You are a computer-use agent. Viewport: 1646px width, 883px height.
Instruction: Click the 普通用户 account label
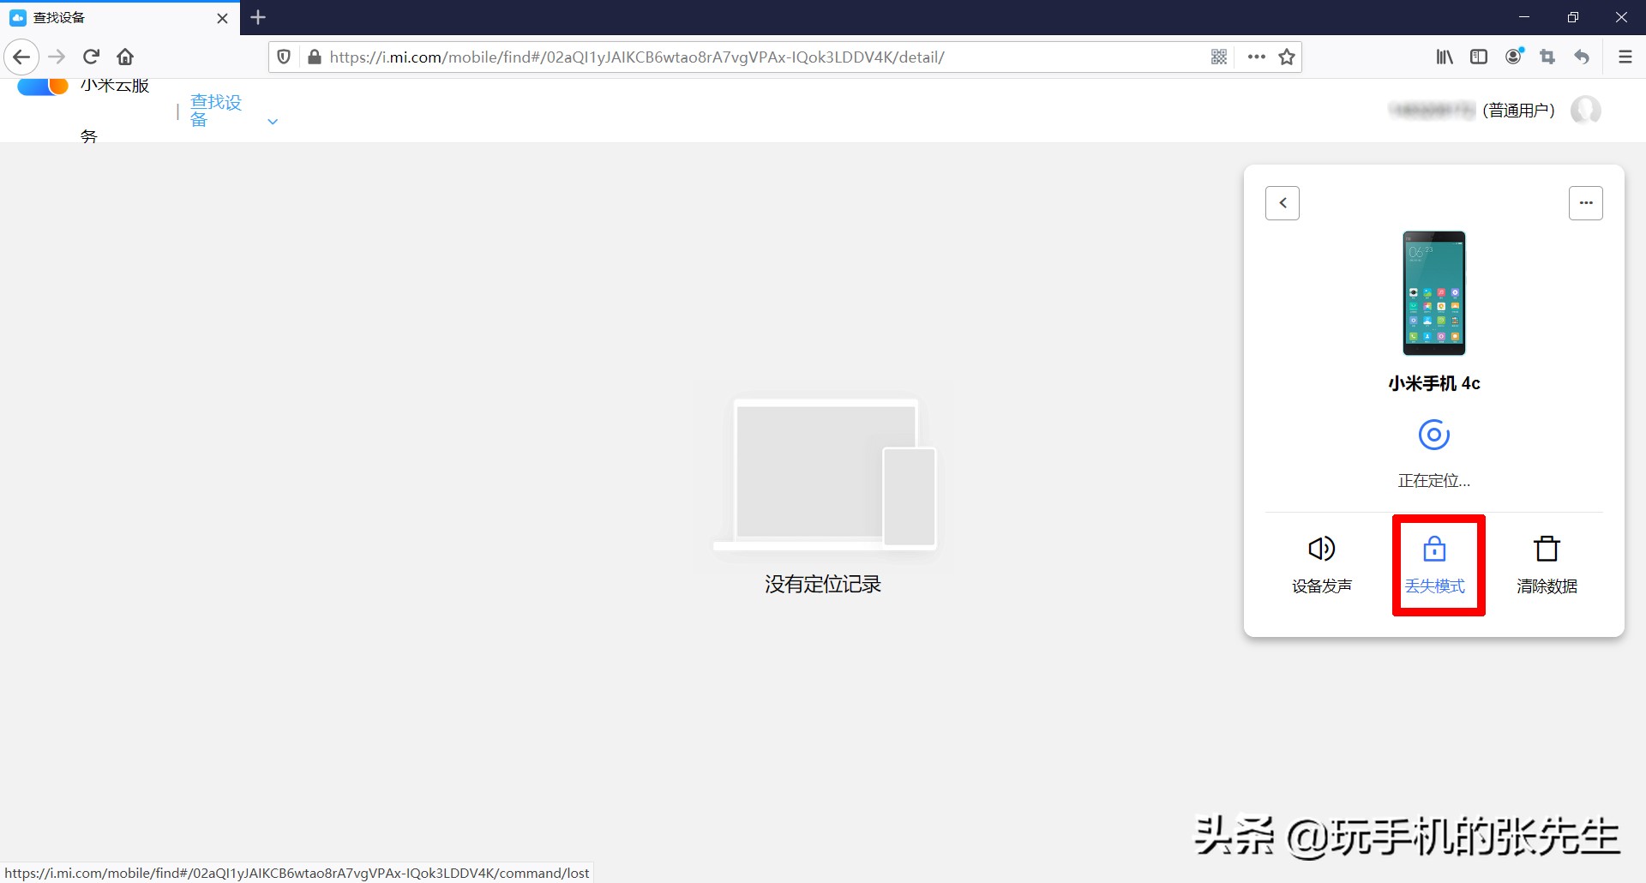point(1518,111)
